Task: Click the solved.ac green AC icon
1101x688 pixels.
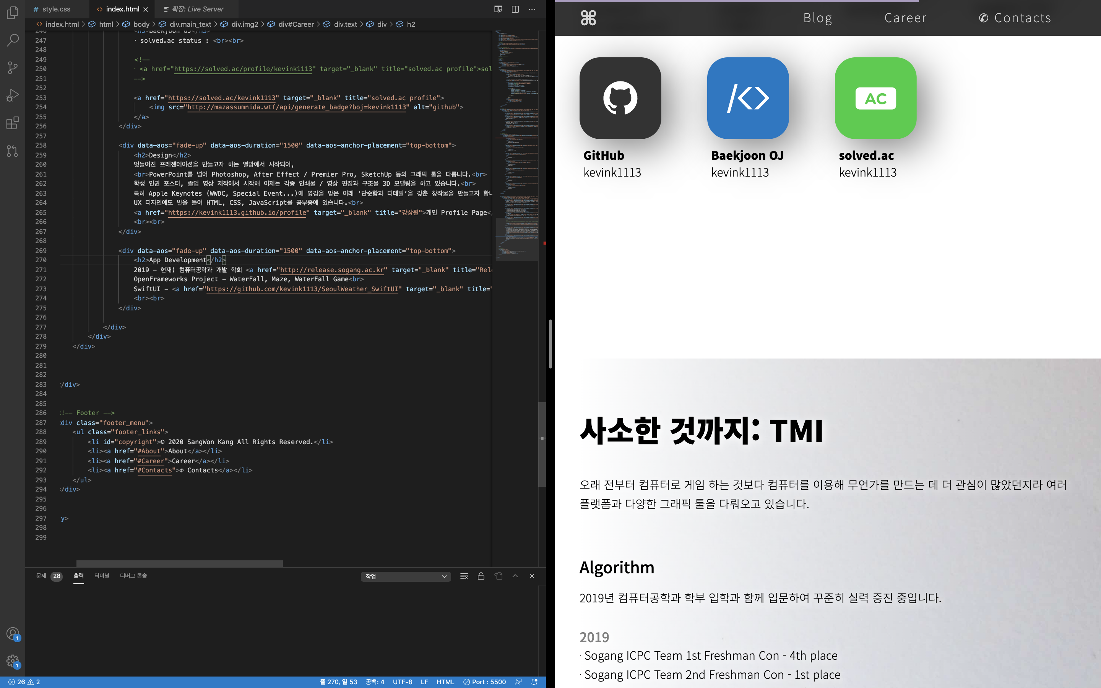Action: click(x=875, y=98)
